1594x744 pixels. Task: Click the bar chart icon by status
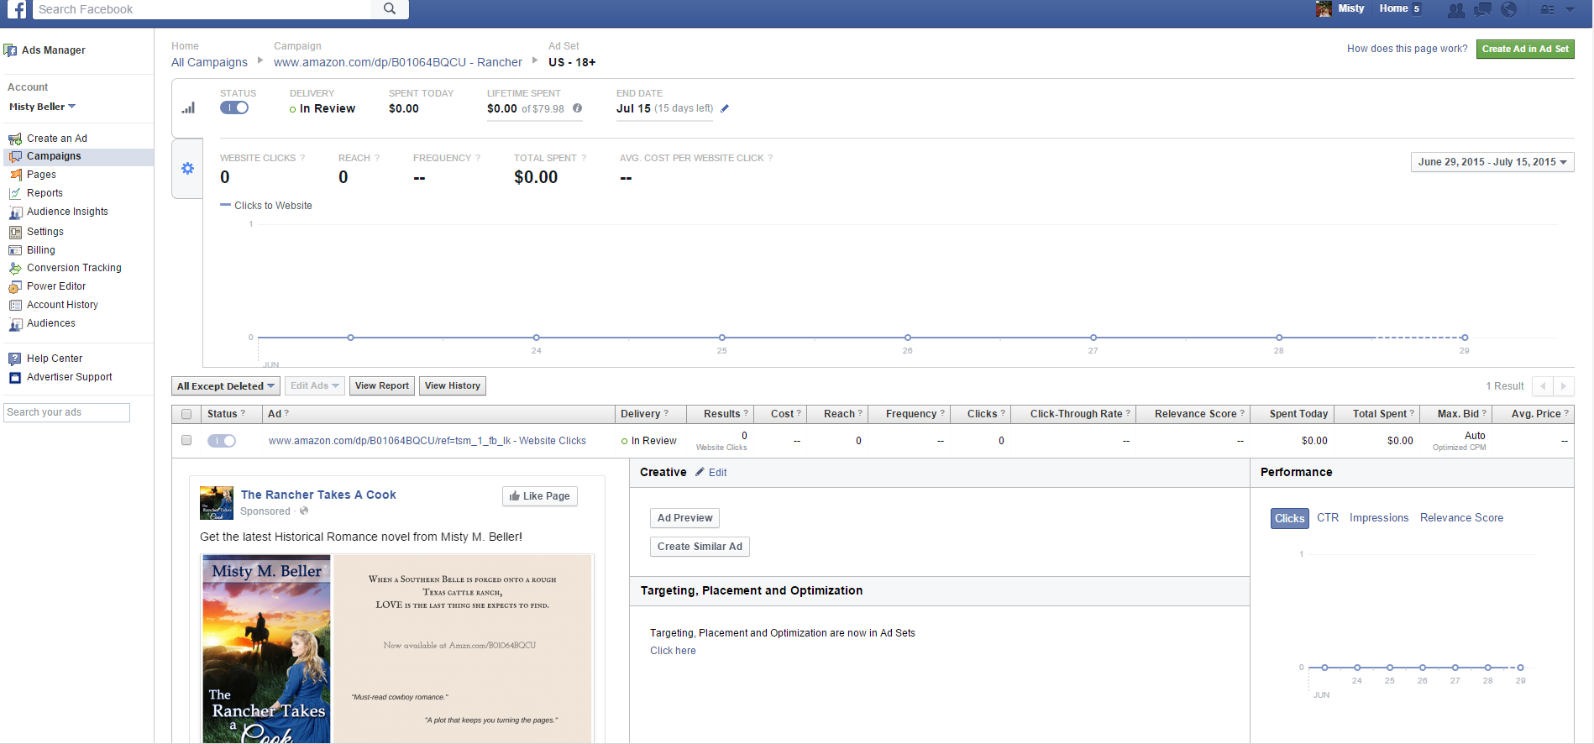(188, 108)
